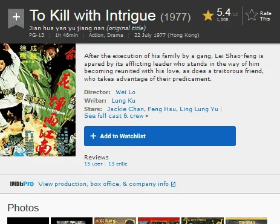The image size is (280, 224).
Task: Open director Wei Lo's page
Action: pyautogui.click(x=125, y=92)
